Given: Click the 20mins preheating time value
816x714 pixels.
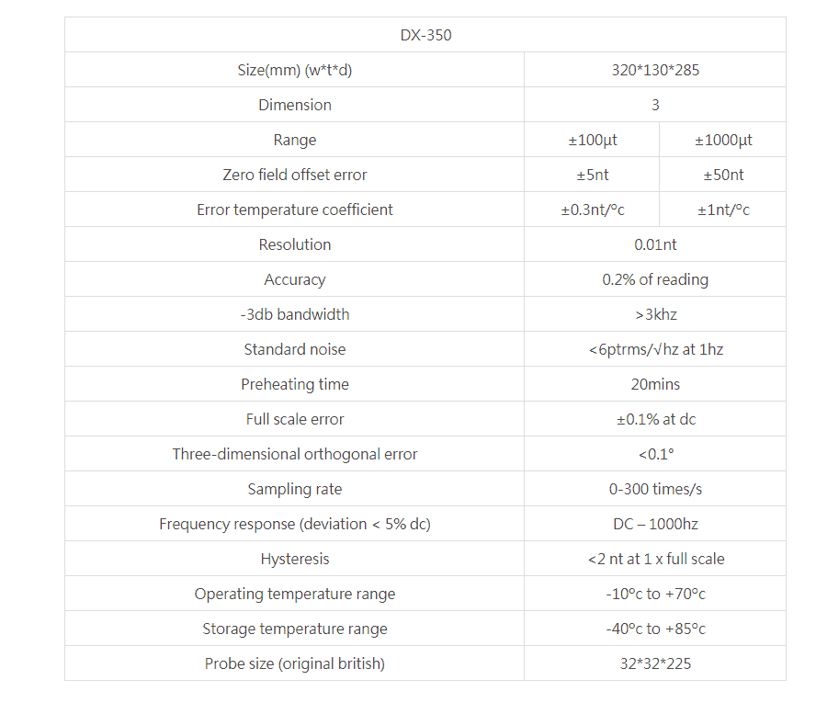Looking at the screenshot, I should click(655, 384).
